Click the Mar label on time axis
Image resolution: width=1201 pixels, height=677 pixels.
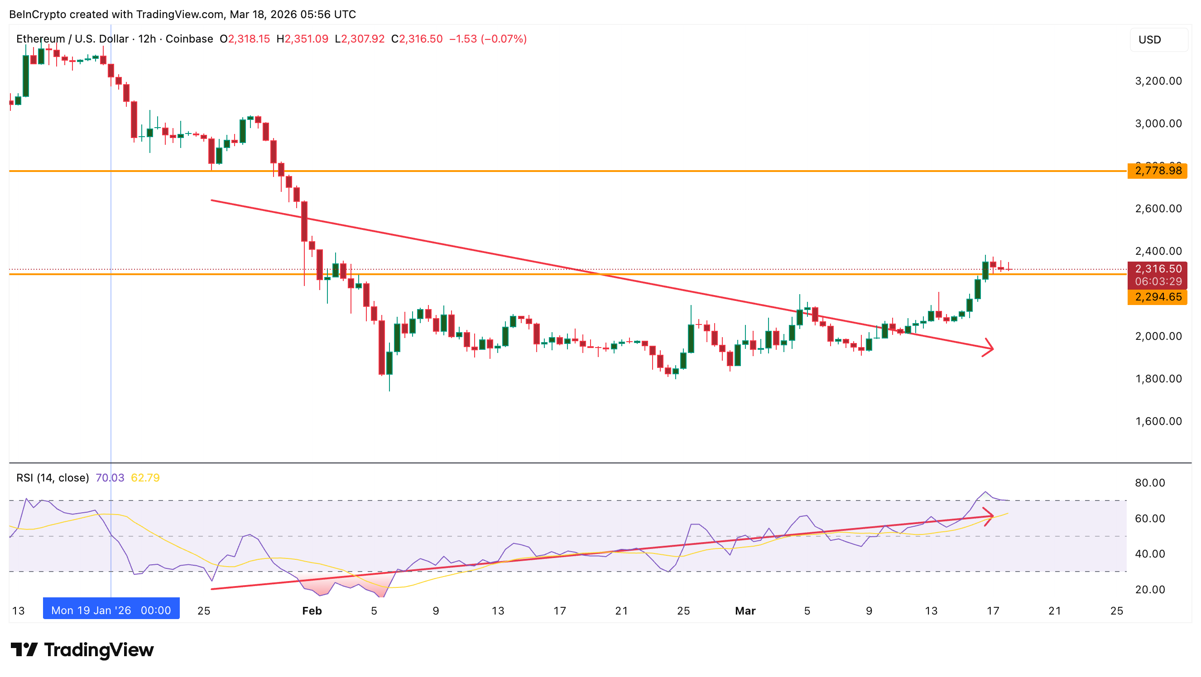[x=745, y=611]
